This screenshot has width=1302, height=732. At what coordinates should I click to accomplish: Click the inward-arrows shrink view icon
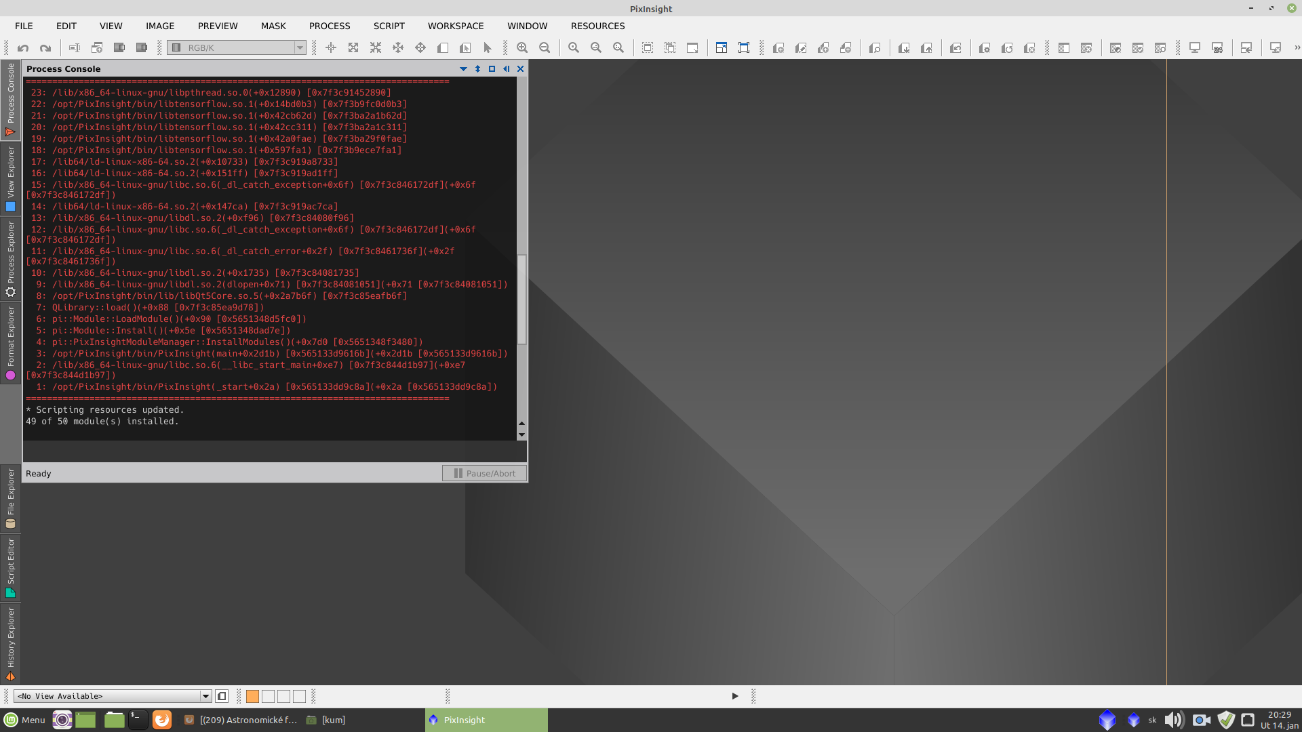(376, 48)
